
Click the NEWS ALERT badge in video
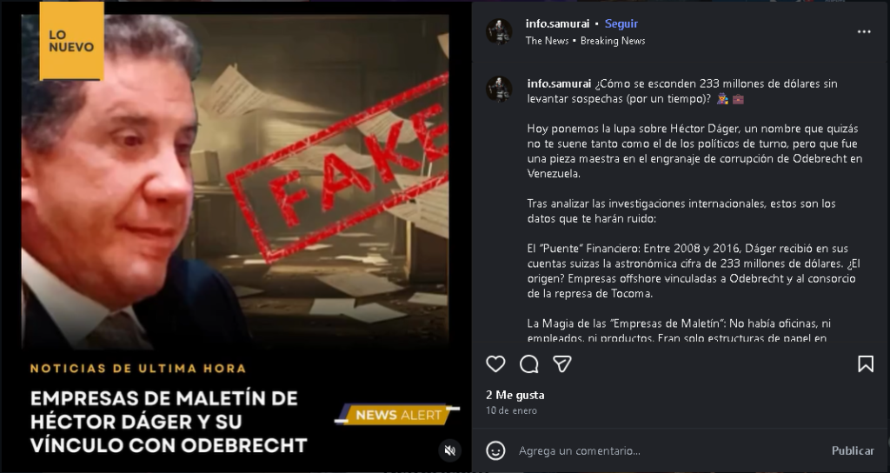tap(397, 415)
